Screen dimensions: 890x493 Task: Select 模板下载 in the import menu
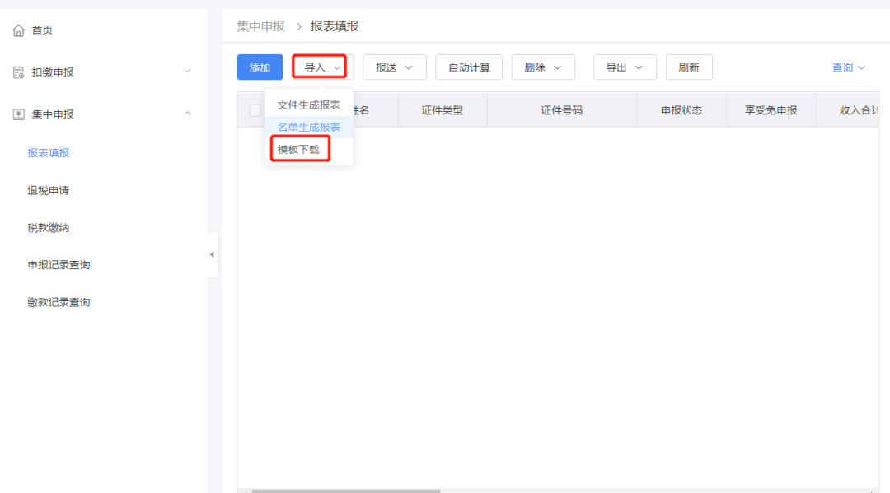point(298,150)
